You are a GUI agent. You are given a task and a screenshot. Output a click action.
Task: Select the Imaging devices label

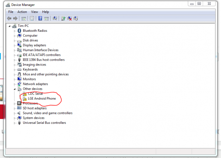click(x=35, y=65)
